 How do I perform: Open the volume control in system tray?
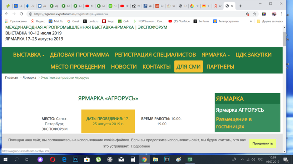(x=253, y=159)
